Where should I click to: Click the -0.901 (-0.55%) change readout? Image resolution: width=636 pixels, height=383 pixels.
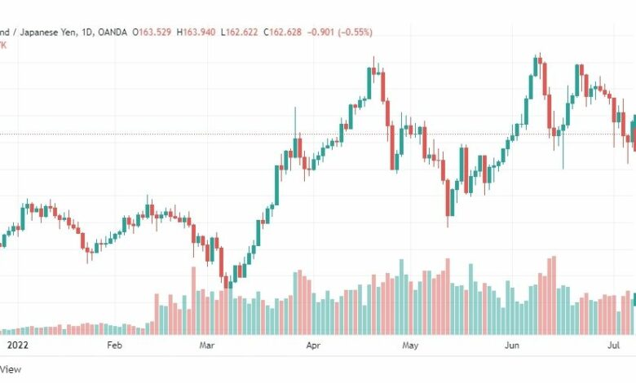coord(339,32)
